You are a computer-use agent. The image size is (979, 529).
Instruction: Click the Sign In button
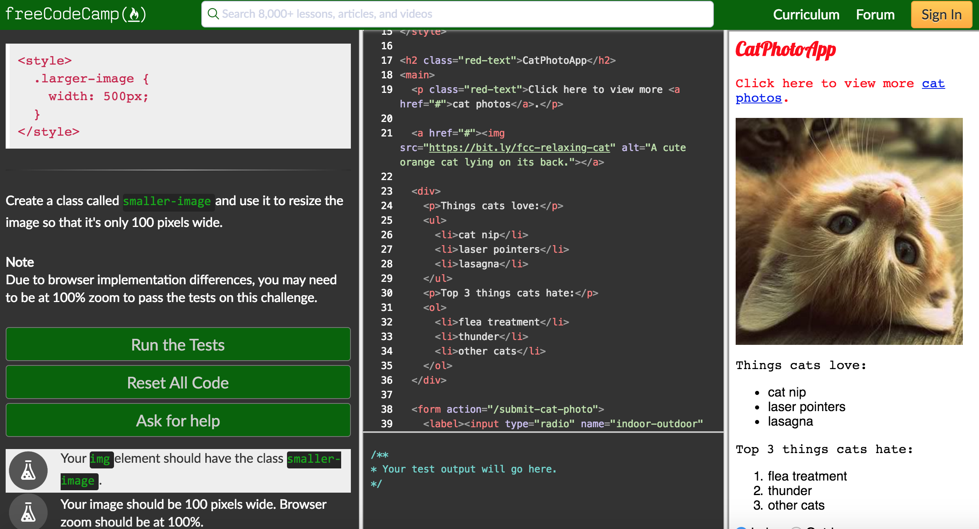coord(941,14)
